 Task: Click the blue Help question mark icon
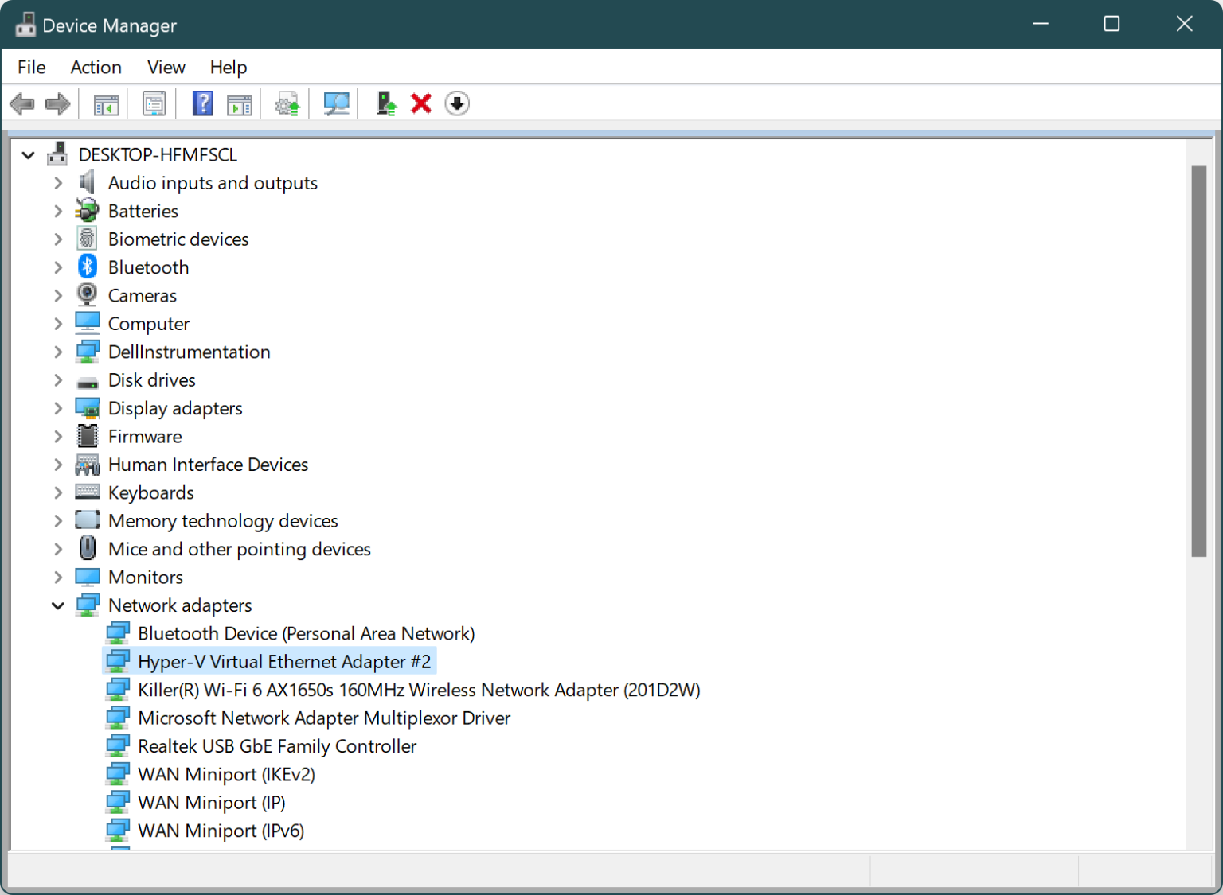pos(203,103)
